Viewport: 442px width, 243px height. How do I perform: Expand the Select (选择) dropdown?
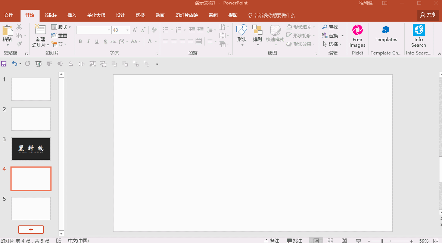pyautogui.click(x=333, y=44)
